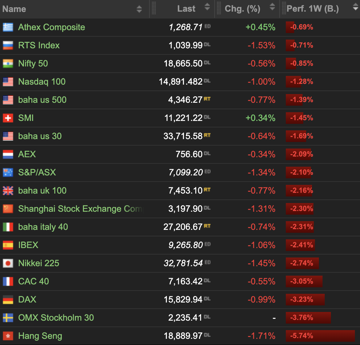
Task: Click the French flag beside CAC 40
Action: click(x=8, y=281)
